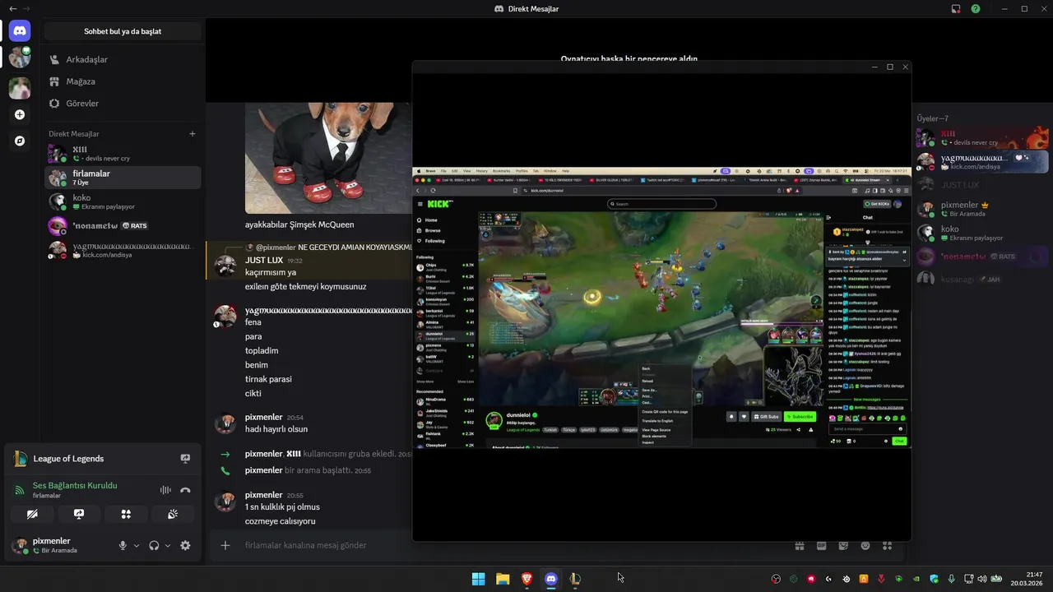Select the firlamalar group chat
This screenshot has height=592, width=1053.
click(x=123, y=178)
